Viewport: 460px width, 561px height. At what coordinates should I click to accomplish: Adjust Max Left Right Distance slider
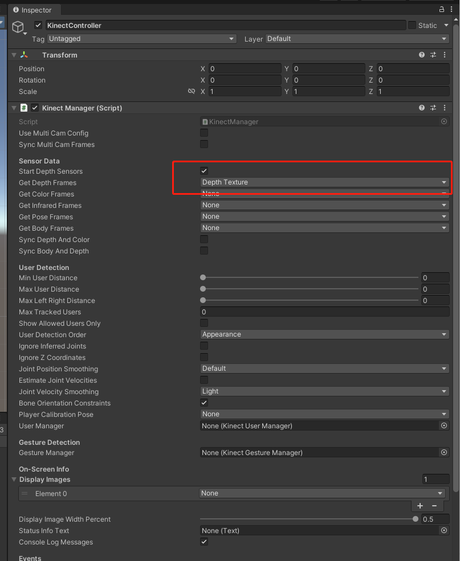pos(310,301)
